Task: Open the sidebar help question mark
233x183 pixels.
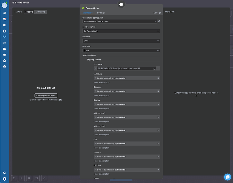Action: point(4,67)
